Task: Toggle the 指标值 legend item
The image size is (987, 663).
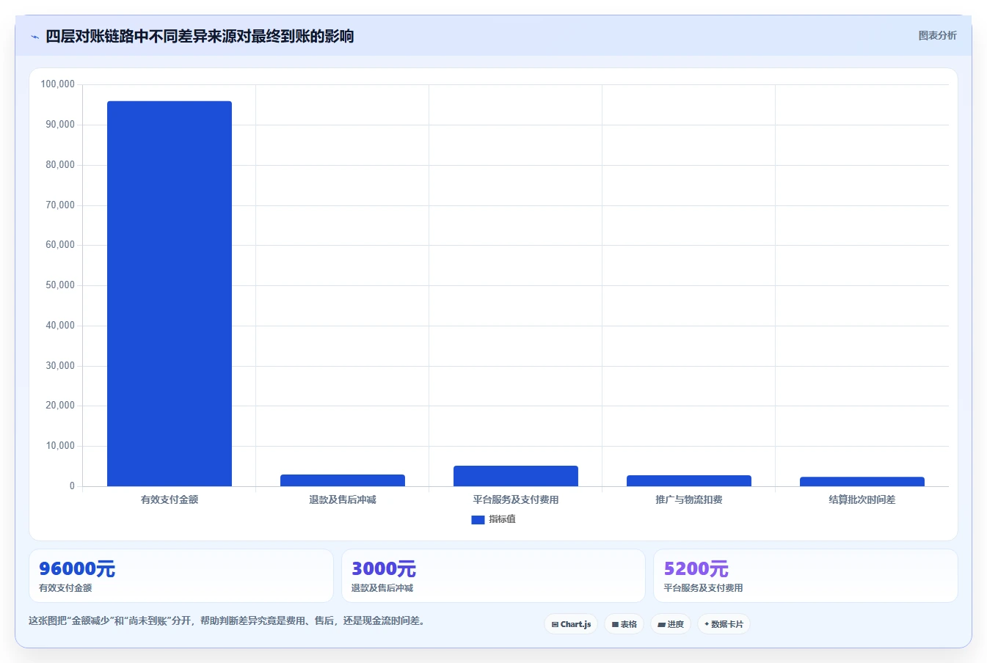Action: 493,519
